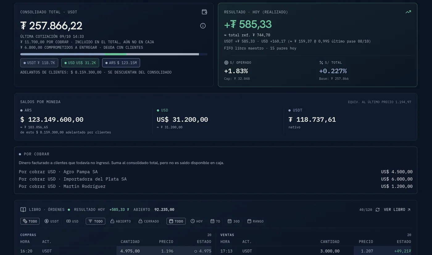Select the 16:20 USDT purchase row
This screenshot has width=432, height=255.
[x=116, y=251]
